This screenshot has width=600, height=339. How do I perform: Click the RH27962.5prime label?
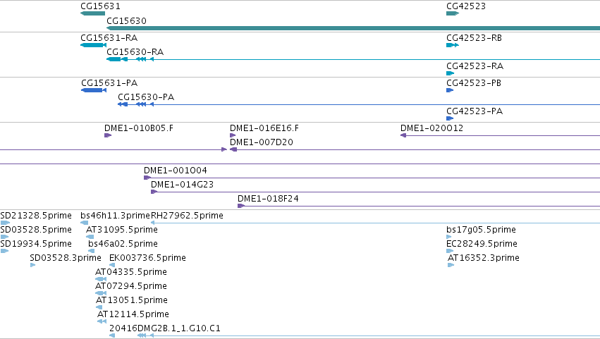(x=187, y=216)
